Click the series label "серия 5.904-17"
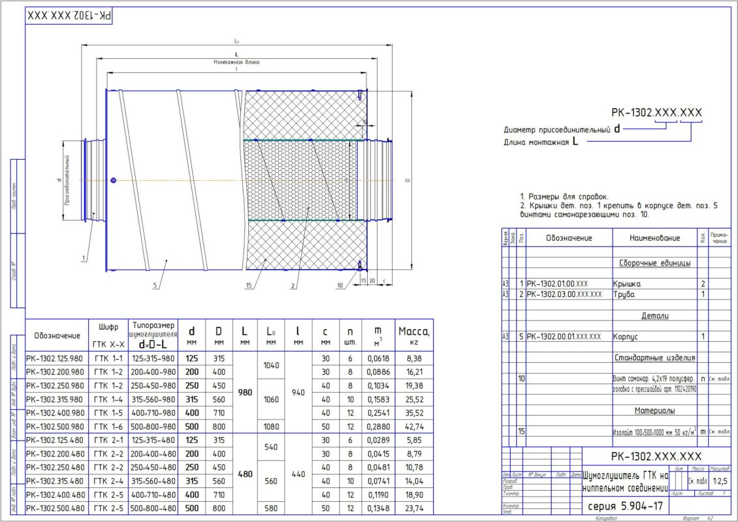Image resolution: width=738 pixels, height=522 pixels. pyautogui.click(x=626, y=506)
